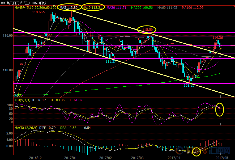Click the link icon beside the chart title
Image resolution: width=235 pixels, height=160 pixels.
pos(3,3)
